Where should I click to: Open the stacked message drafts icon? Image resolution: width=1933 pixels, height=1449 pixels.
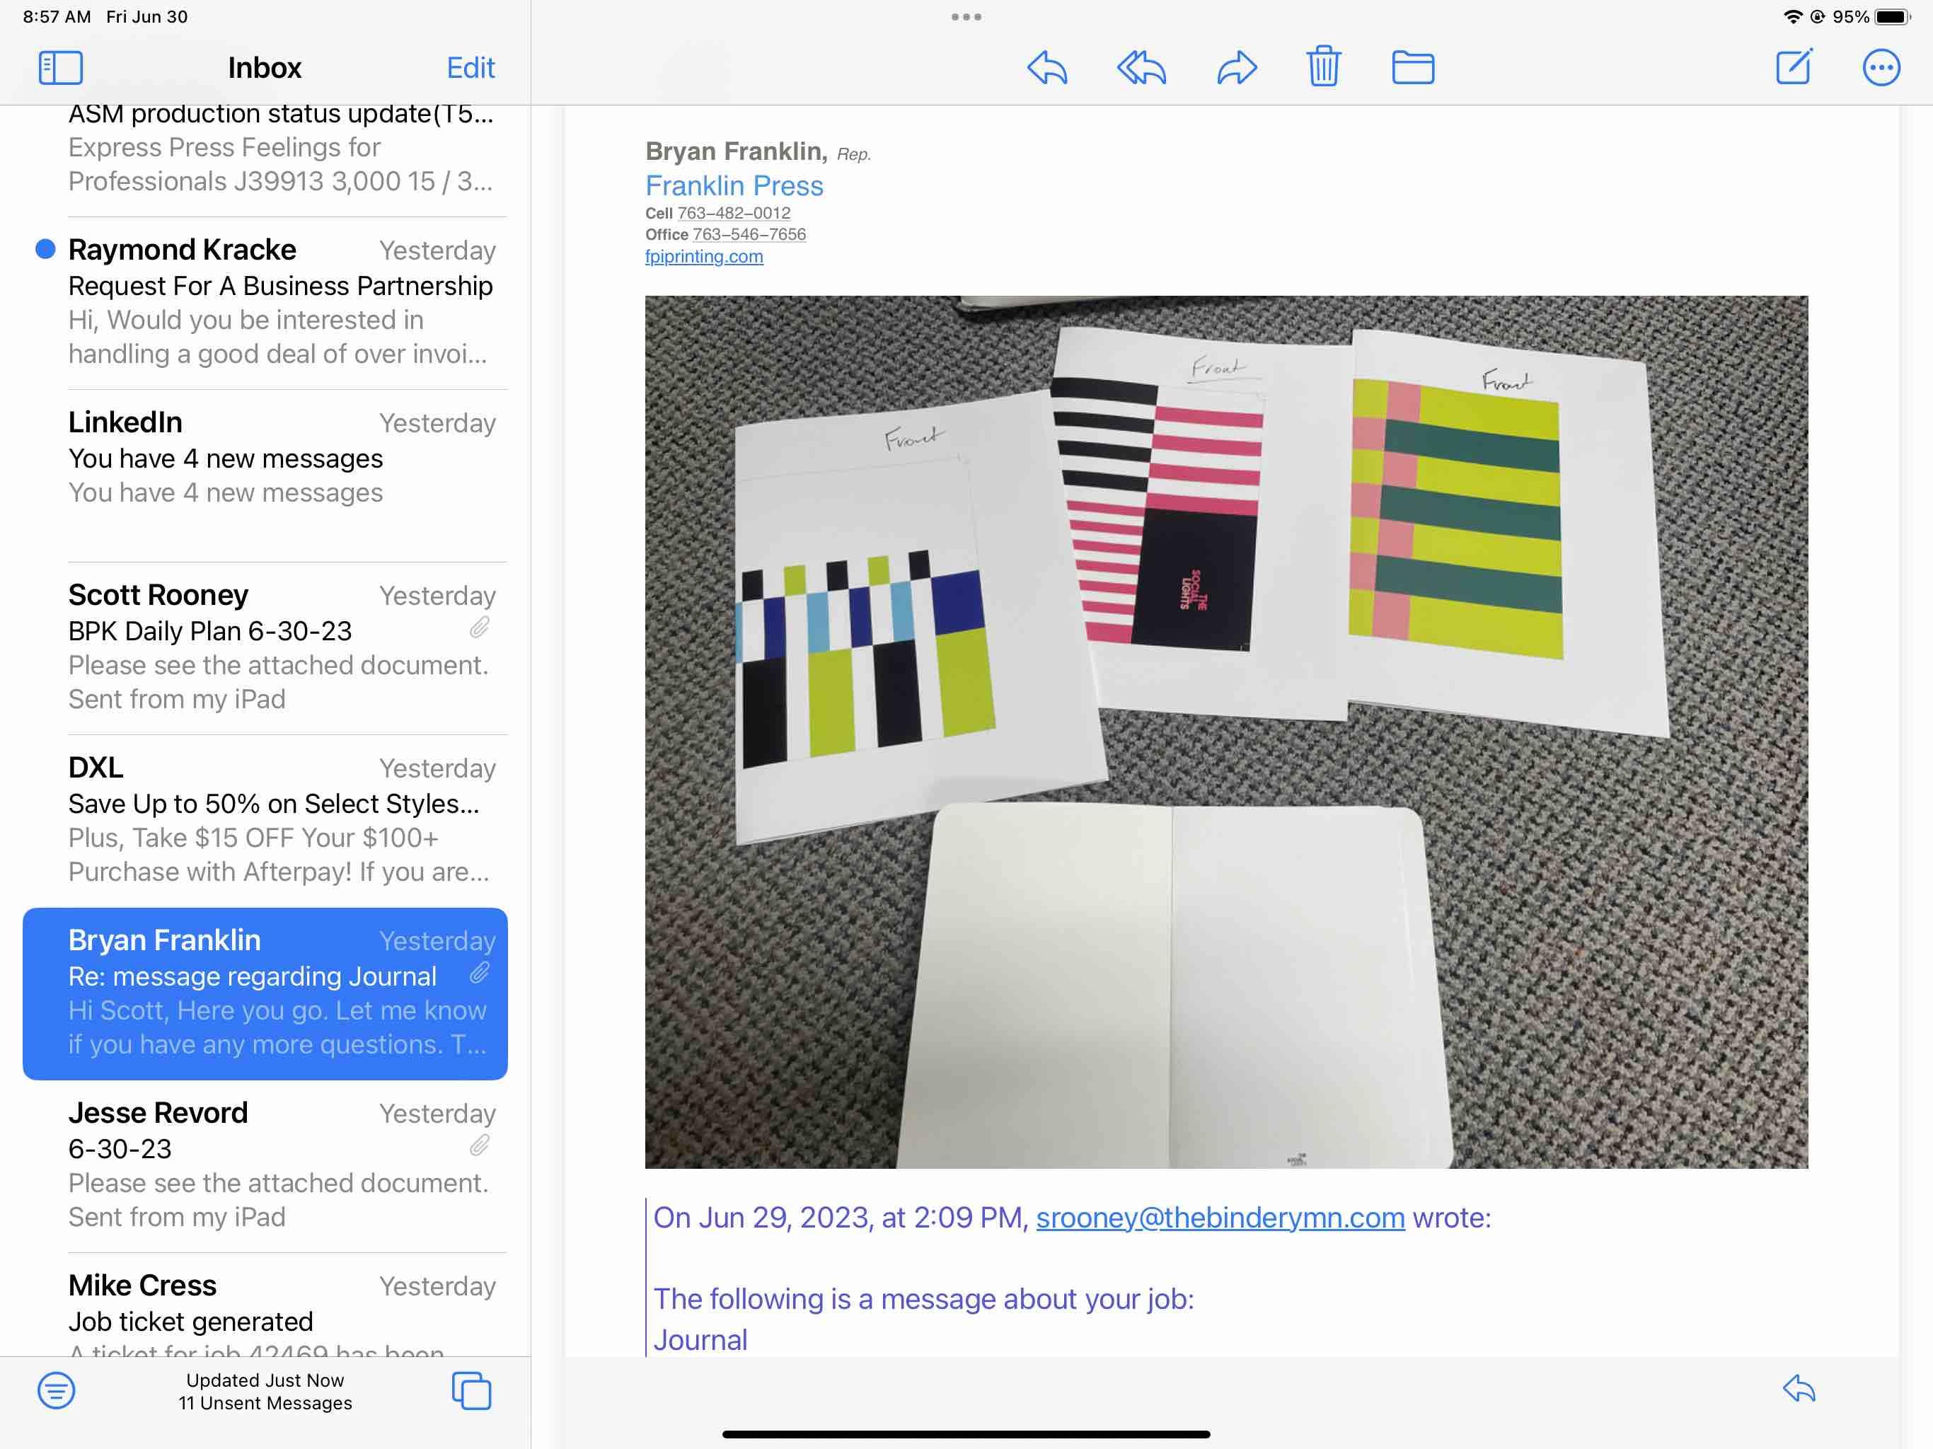471,1390
